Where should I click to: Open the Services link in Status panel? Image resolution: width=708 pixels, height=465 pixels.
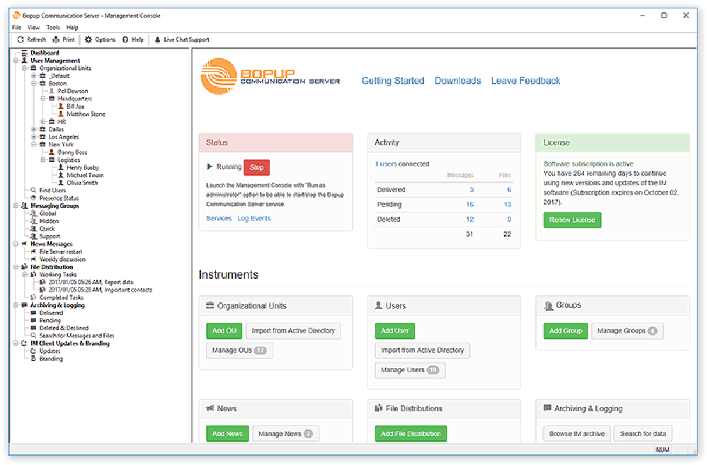(x=219, y=218)
